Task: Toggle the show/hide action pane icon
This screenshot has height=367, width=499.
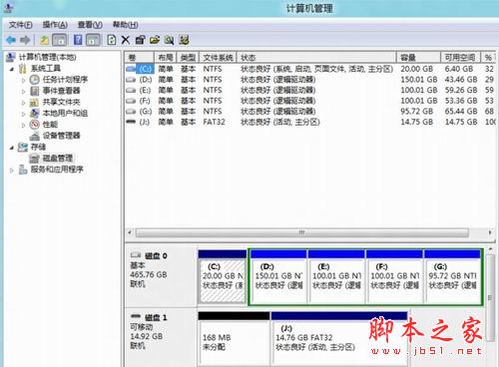Action: pos(93,40)
